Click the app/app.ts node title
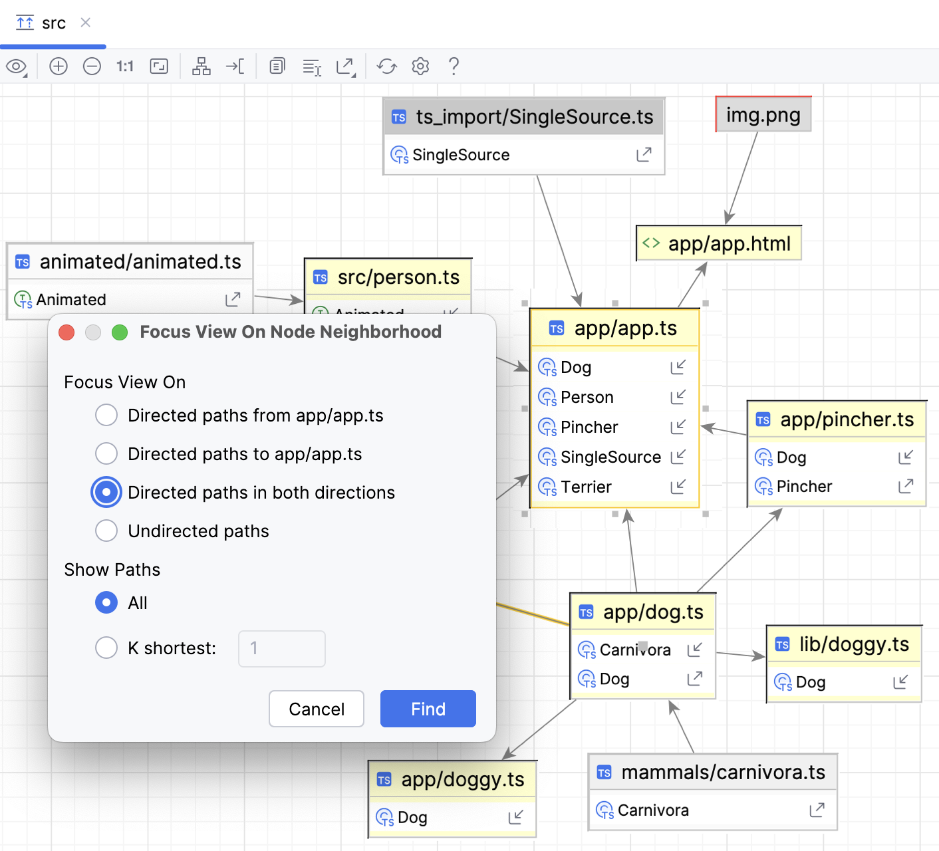 [x=625, y=328]
